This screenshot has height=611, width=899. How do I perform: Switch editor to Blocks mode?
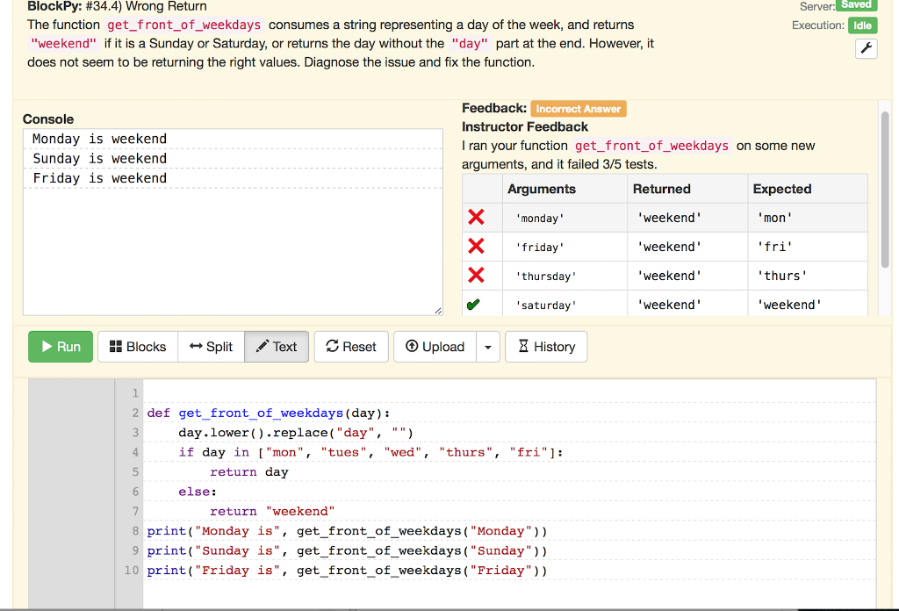tap(137, 346)
